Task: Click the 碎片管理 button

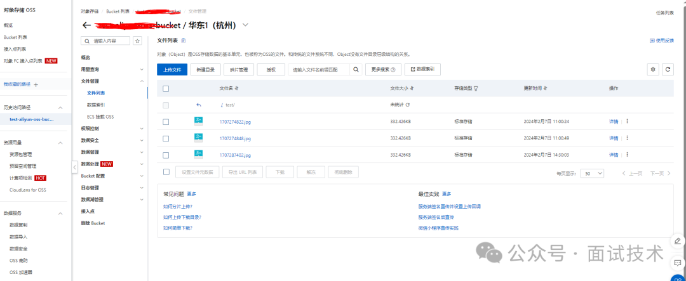Action: pyautogui.click(x=239, y=70)
